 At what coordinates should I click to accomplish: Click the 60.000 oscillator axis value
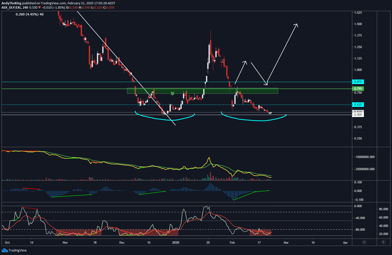pos(383,218)
